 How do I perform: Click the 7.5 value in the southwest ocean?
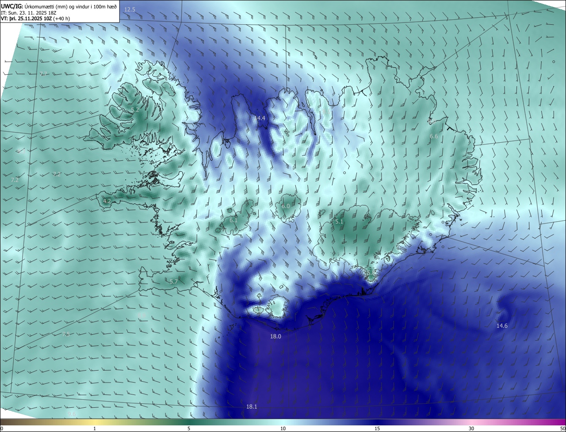(66, 334)
